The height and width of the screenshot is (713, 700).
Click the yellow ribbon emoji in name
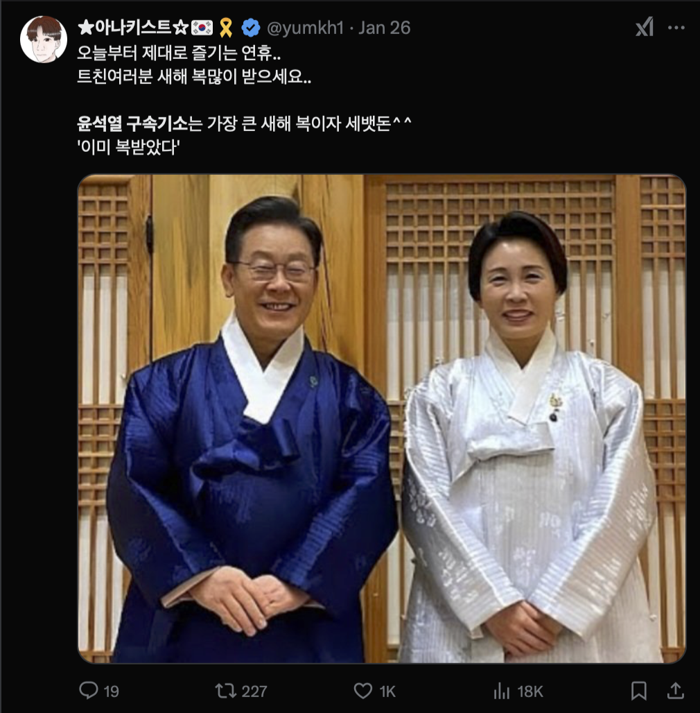coord(226,28)
